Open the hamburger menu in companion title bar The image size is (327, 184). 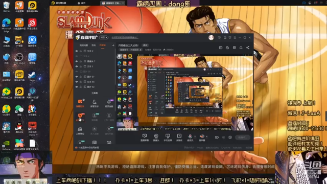click(235, 37)
